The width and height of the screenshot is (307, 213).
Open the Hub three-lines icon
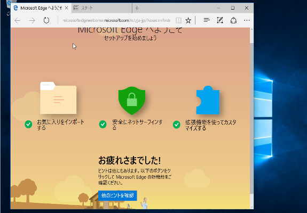pyautogui.click(x=207, y=20)
